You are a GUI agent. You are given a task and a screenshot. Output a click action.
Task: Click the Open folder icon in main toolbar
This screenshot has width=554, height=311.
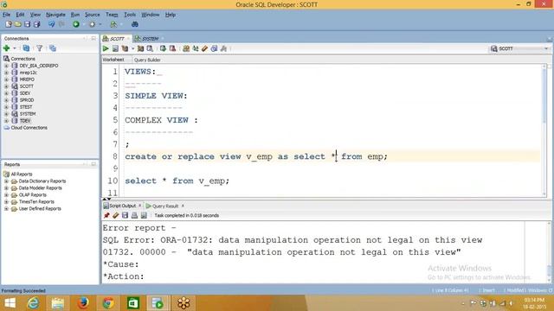(x=17, y=24)
